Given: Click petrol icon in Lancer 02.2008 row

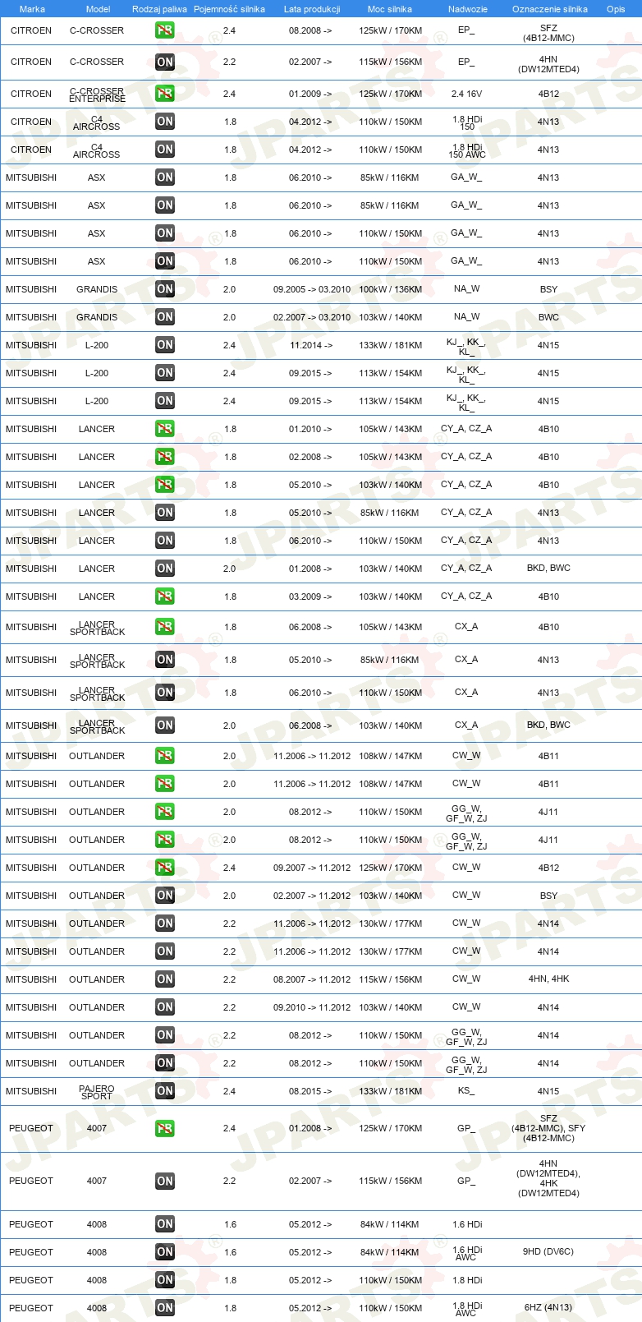Looking at the screenshot, I should pos(165,457).
